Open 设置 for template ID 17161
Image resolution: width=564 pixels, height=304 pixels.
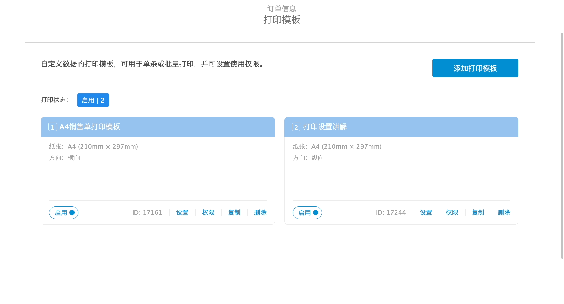182,212
